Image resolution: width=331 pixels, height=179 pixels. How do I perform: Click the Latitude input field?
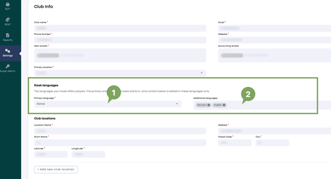51,154
